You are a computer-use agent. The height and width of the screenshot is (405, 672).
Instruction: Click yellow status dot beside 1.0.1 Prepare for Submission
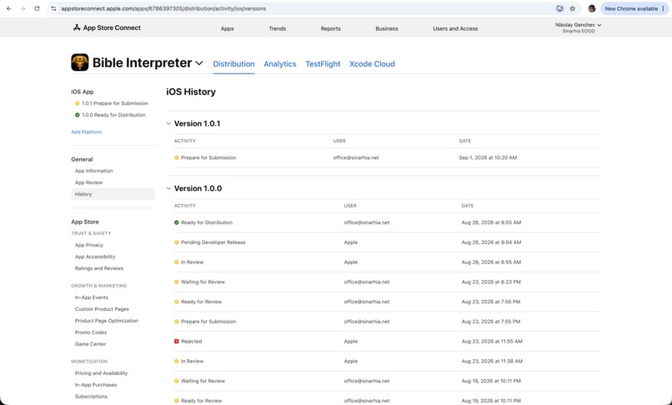click(78, 103)
